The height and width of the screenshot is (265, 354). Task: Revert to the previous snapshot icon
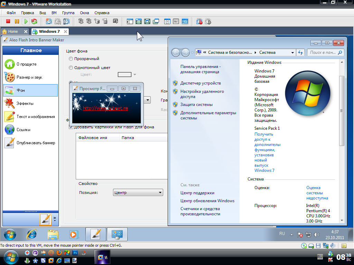click(x=58, y=21)
